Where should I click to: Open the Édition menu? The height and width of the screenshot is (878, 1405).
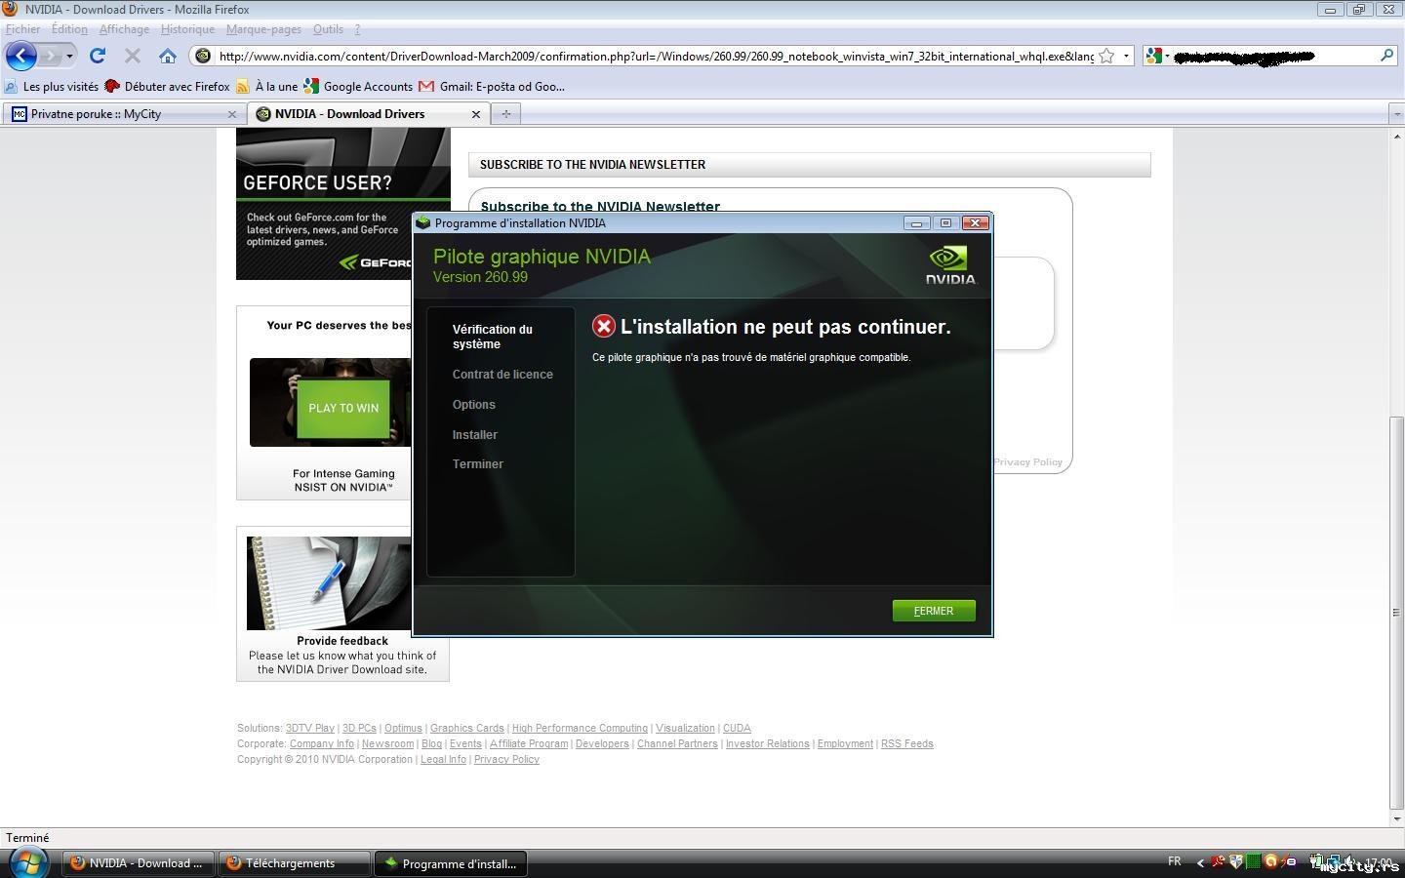(x=69, y=29)
